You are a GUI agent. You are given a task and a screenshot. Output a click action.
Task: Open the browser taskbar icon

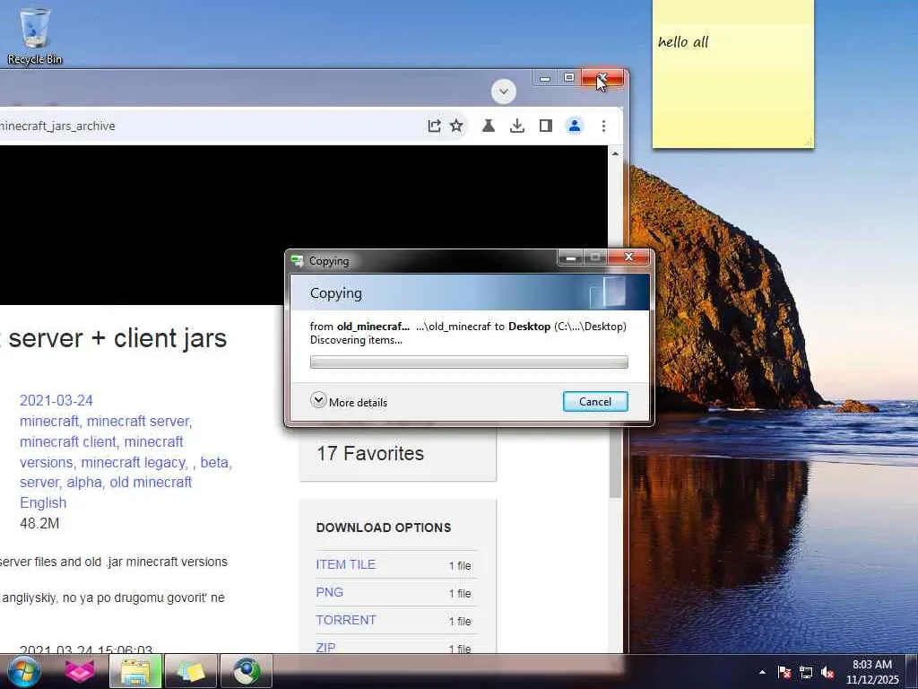pyautogui.click(x=247, y=671)
